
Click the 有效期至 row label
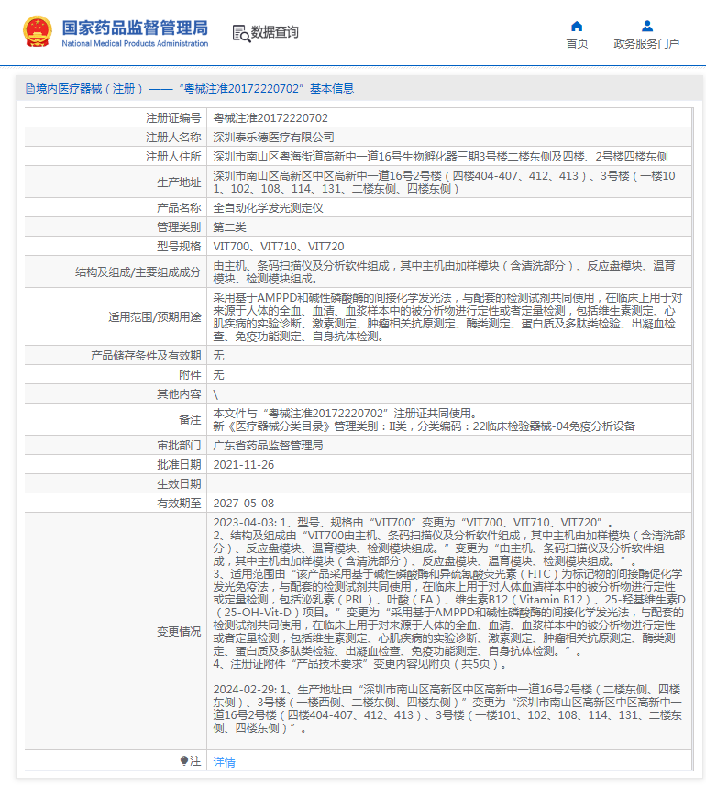(179, 503)
